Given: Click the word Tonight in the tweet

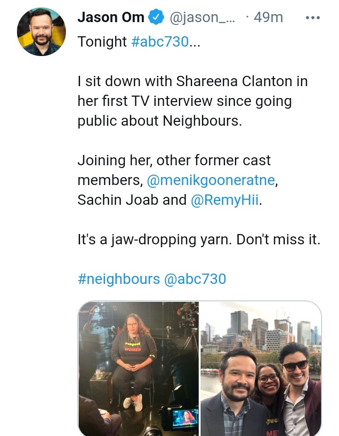Looking at the screenshot, I should [x=102, y=42].
